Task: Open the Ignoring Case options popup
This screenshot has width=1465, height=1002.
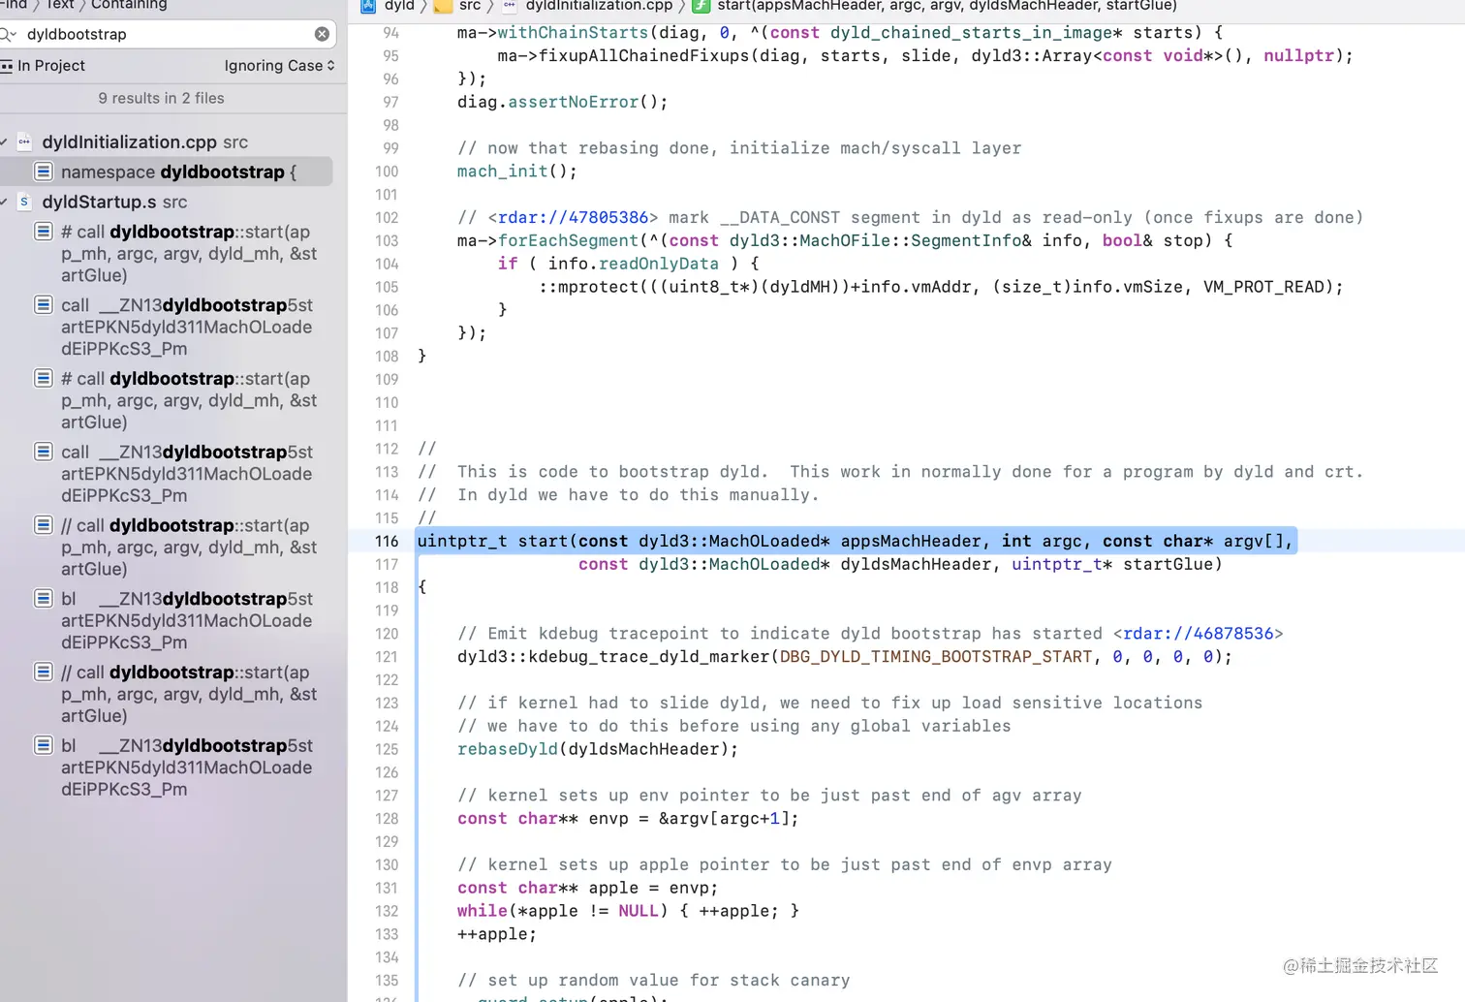Action: [x=279, y=66]
